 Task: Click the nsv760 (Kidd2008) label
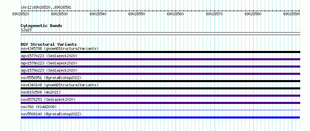pyautogui.click(x=39, y=107)
